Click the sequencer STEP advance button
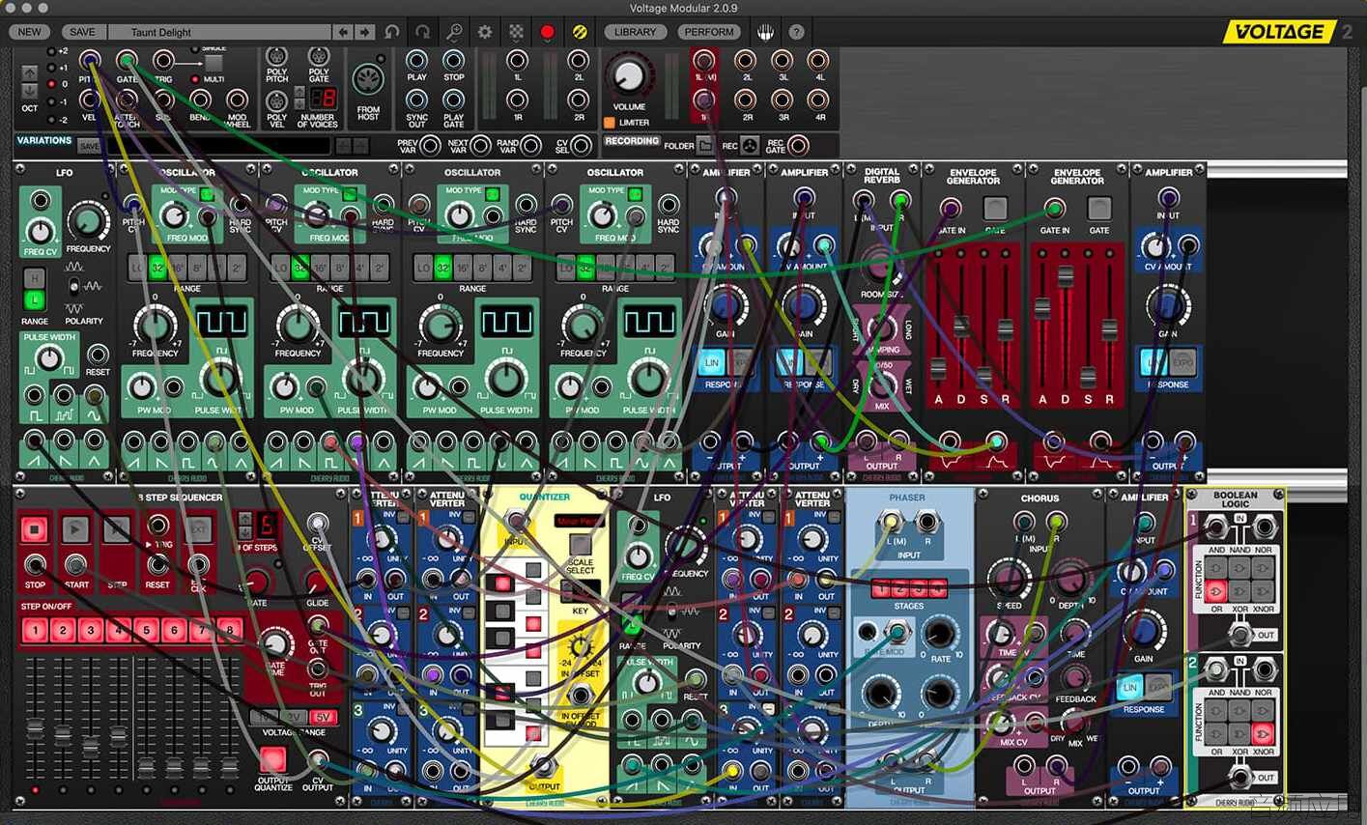 point(116,528)
